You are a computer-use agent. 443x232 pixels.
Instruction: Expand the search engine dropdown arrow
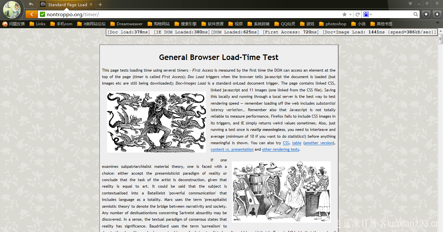point(371,15)
